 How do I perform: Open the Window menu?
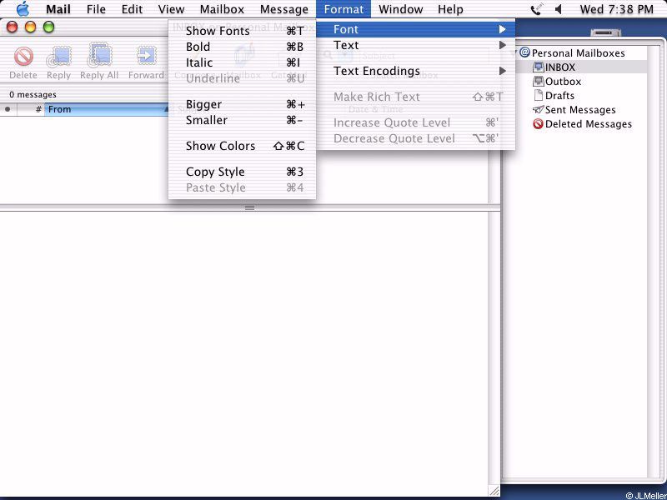(401, 9)
